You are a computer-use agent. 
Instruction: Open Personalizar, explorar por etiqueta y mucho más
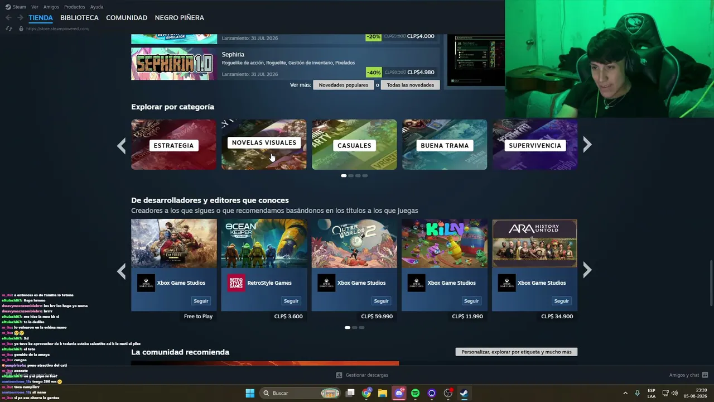click(517, 352)
